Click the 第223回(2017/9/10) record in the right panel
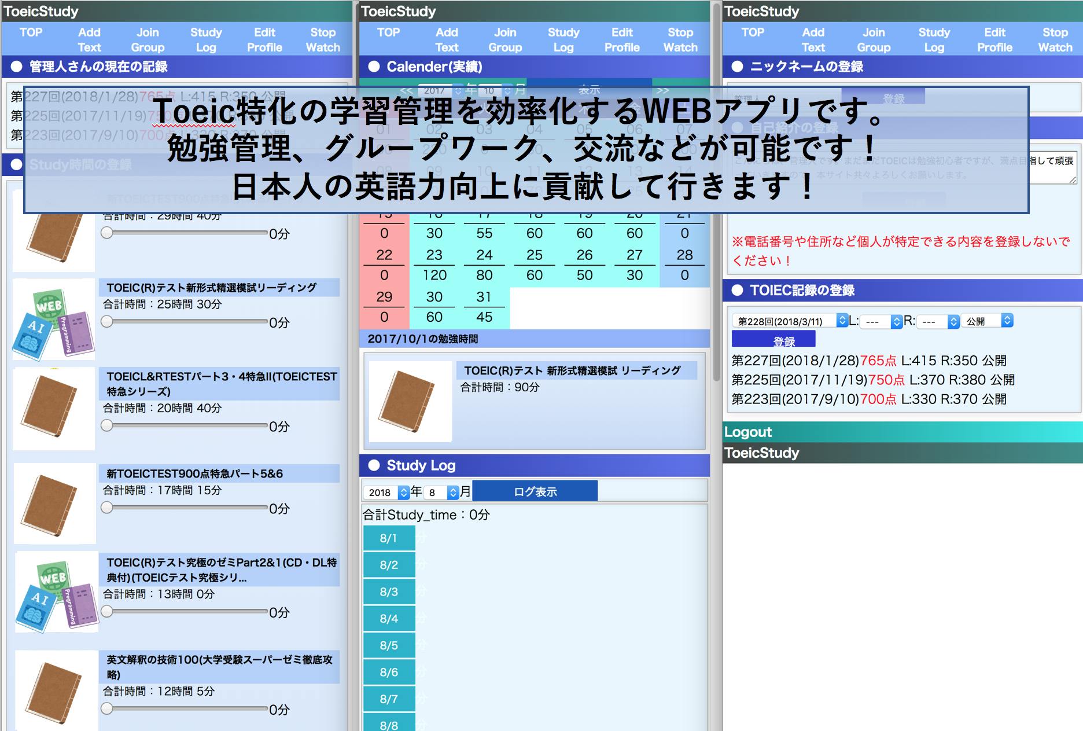1083x731 pixels. (x=869, y=399)
